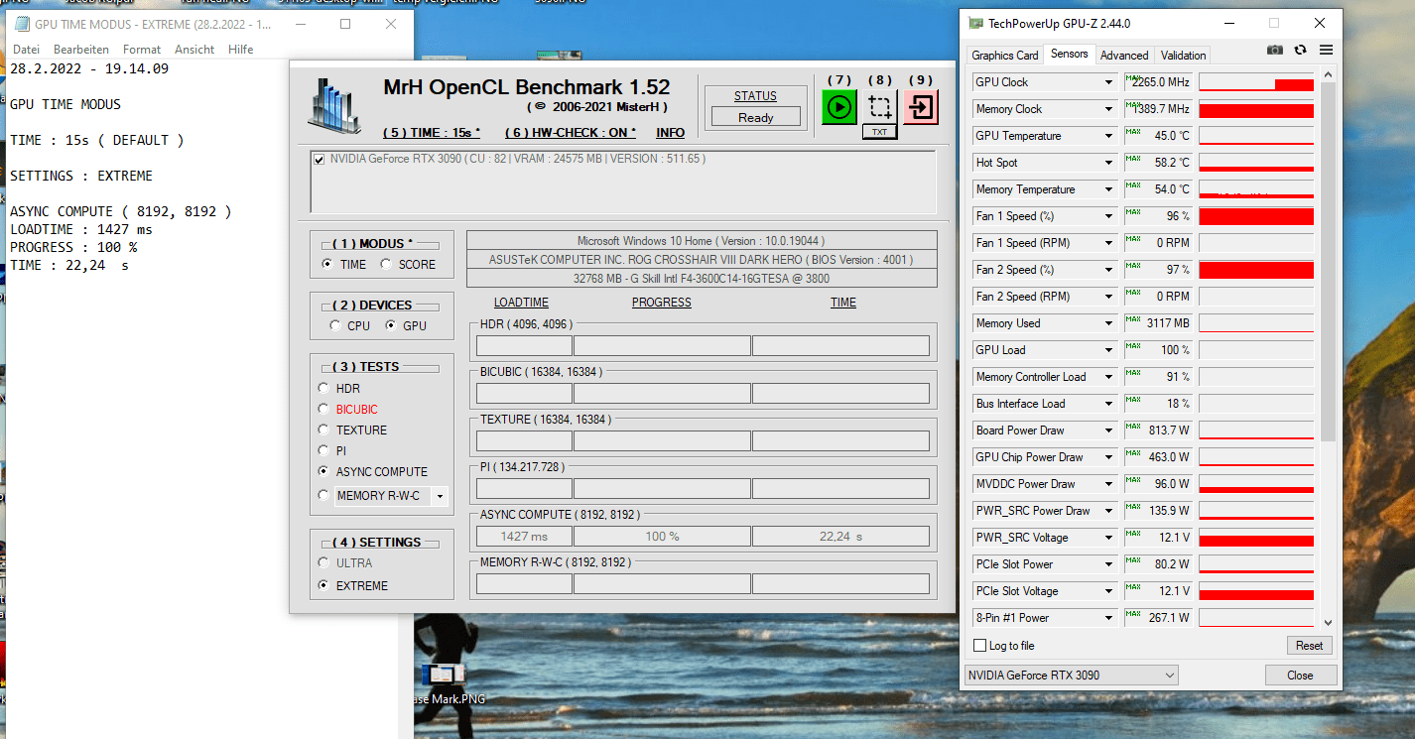Screen dimensions: 1415x739
Task: Choose GPU under Devices
Action: (390, 325)
